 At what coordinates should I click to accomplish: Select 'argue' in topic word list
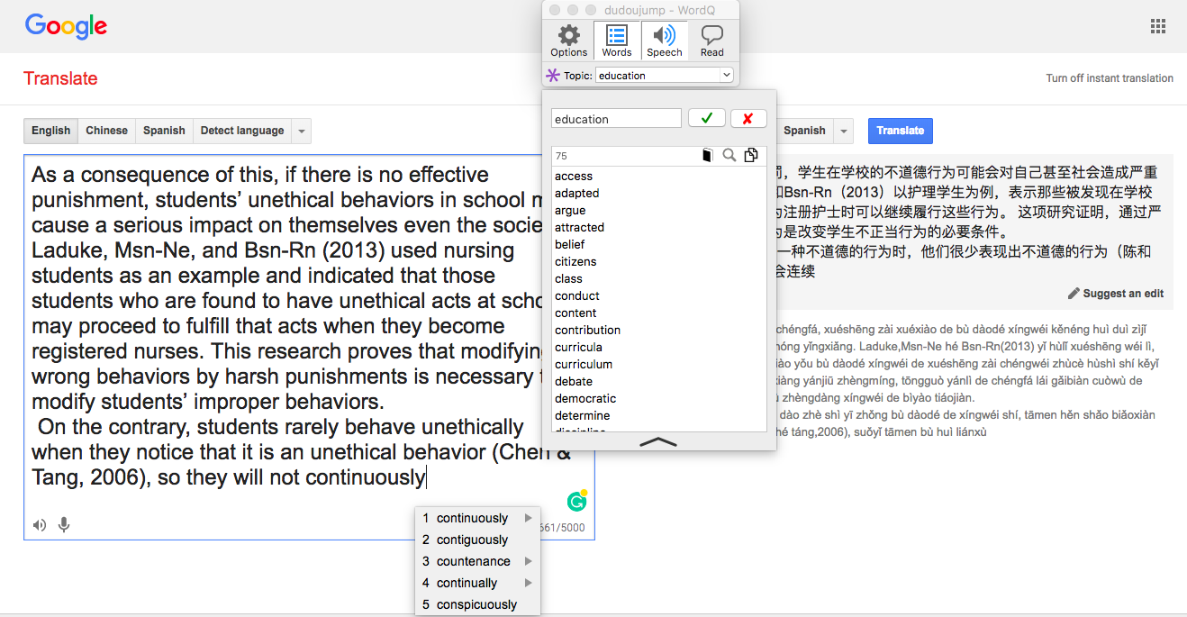[x=570, y=210]
